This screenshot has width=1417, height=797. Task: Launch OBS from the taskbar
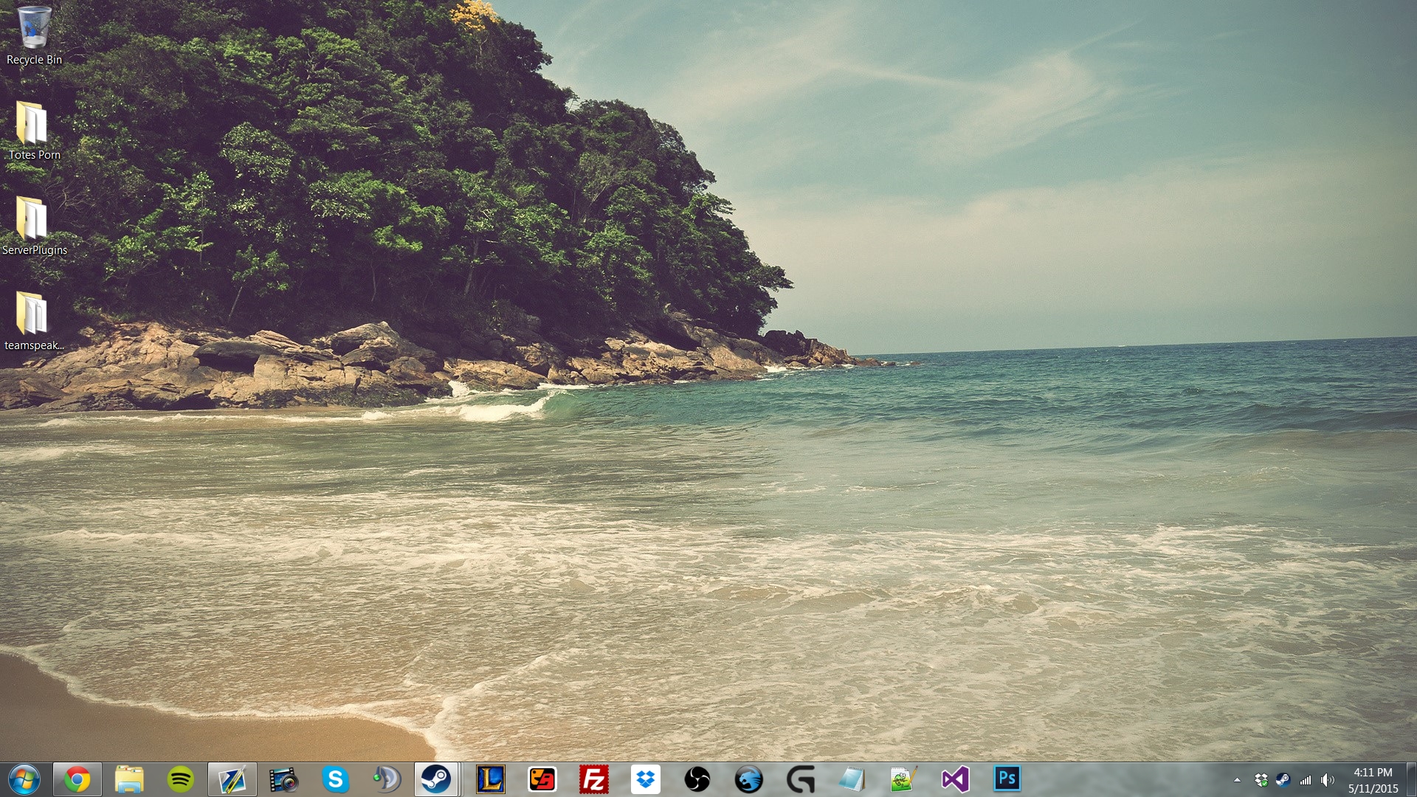click(697, 779)
